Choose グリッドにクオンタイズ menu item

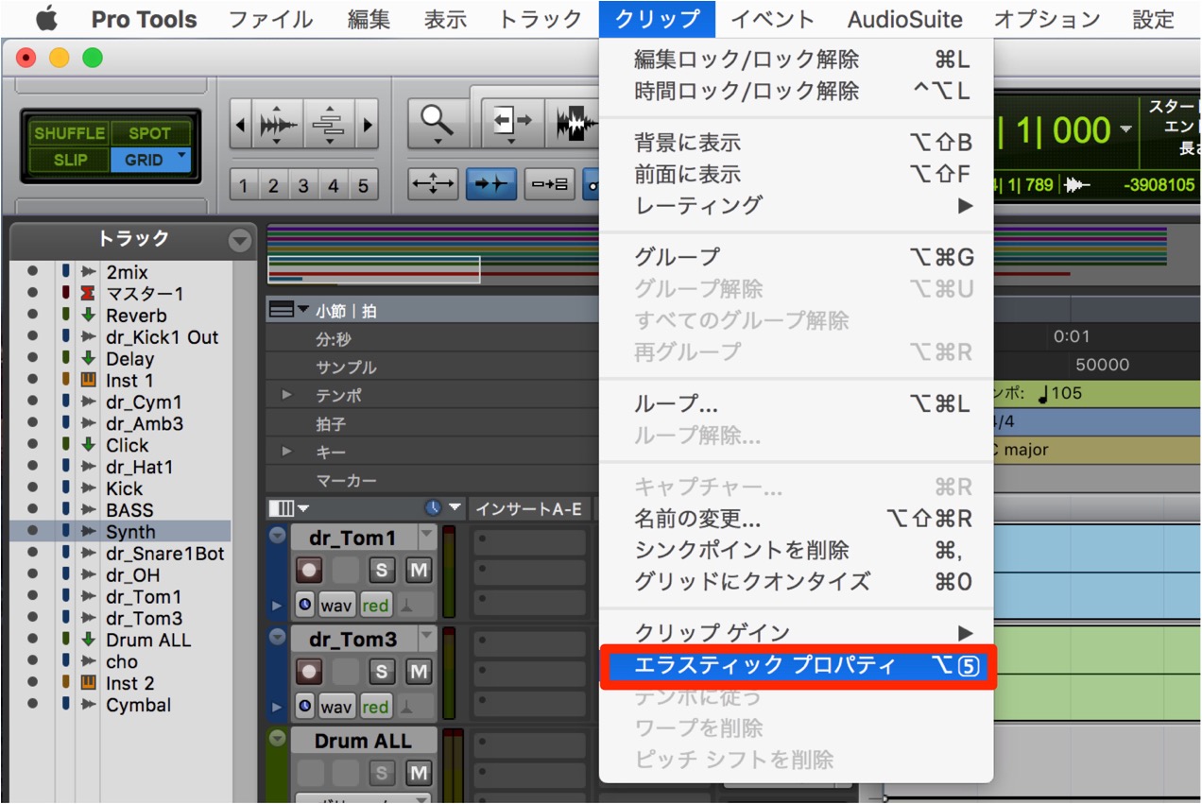coord(797,581)
